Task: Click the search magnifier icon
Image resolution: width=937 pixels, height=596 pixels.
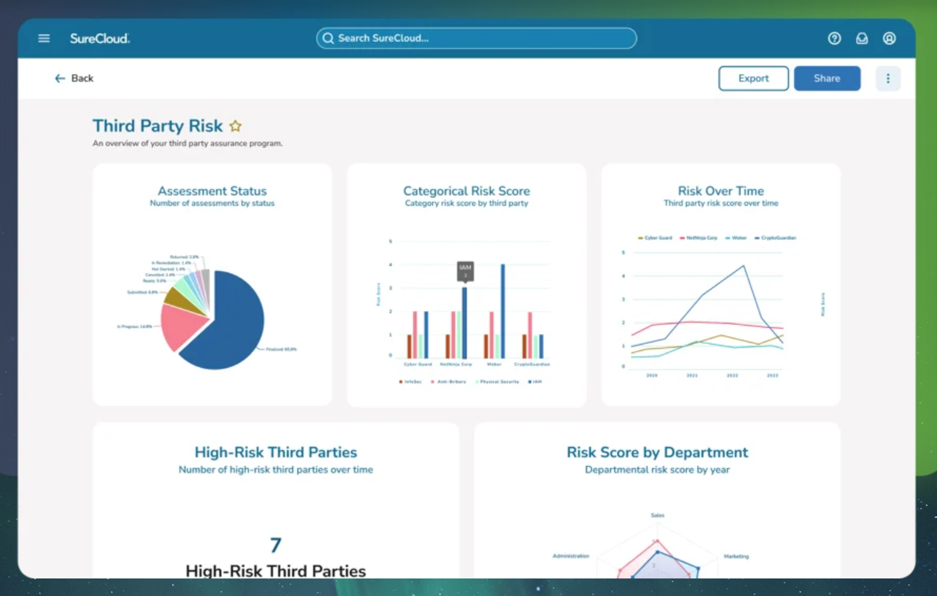Action: (x=328, y=39)
